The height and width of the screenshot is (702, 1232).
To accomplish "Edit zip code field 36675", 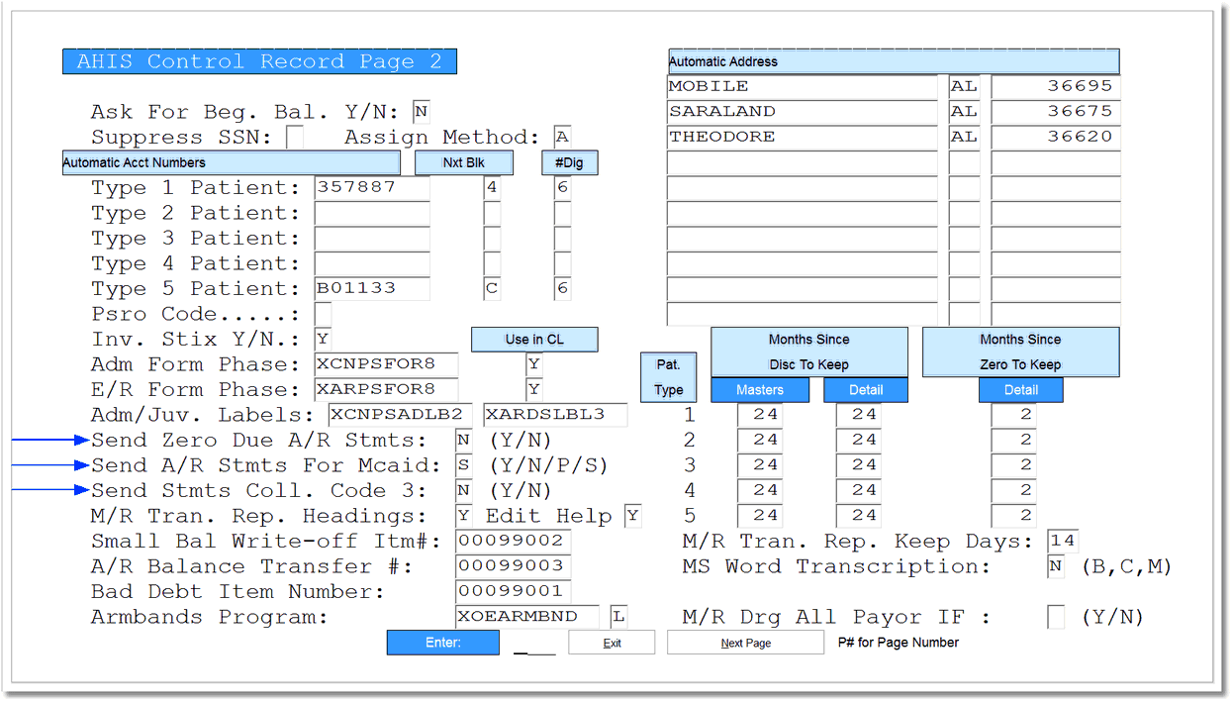I will tap(1055, 112).
